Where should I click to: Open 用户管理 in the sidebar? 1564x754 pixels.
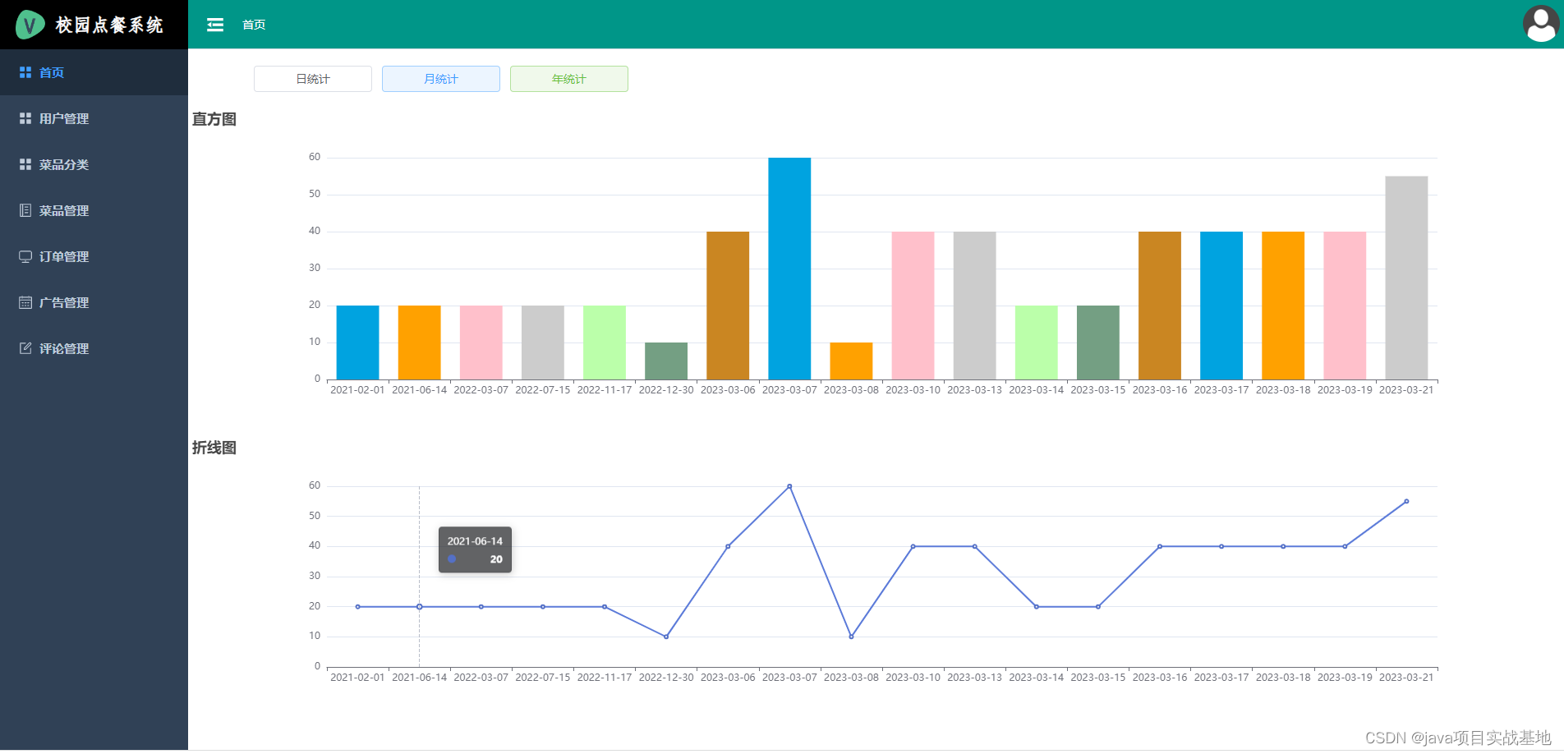(94, 118)
